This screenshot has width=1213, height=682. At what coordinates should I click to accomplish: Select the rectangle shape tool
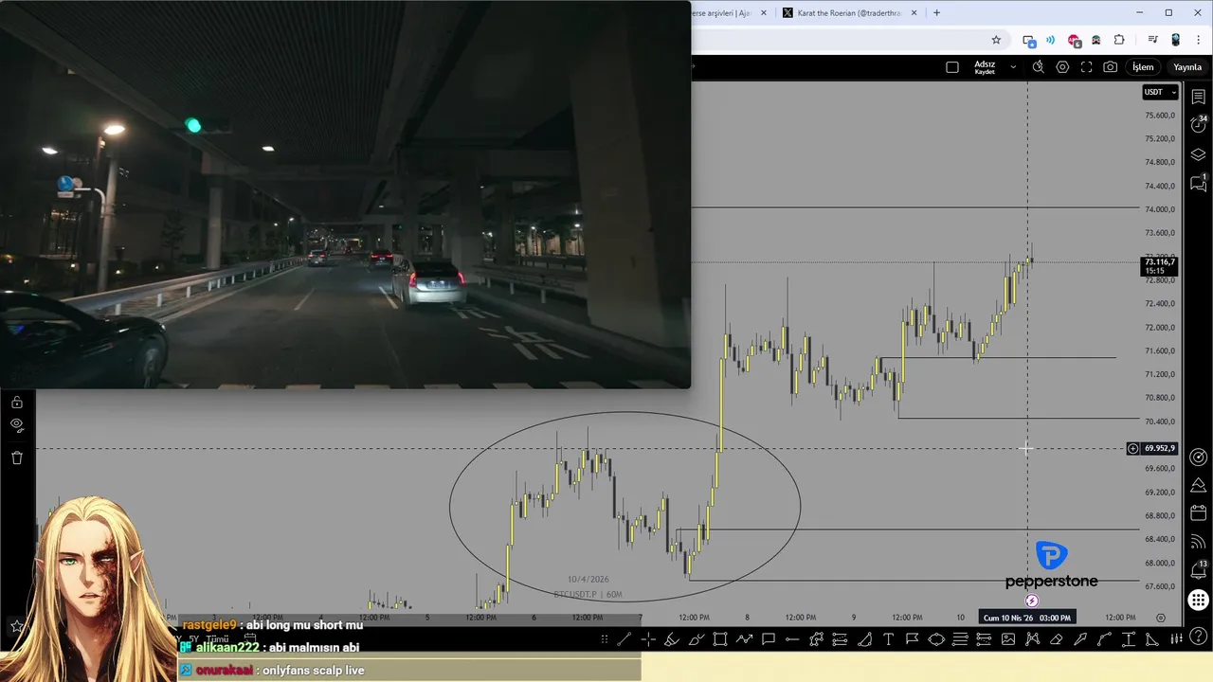[720, 639]
